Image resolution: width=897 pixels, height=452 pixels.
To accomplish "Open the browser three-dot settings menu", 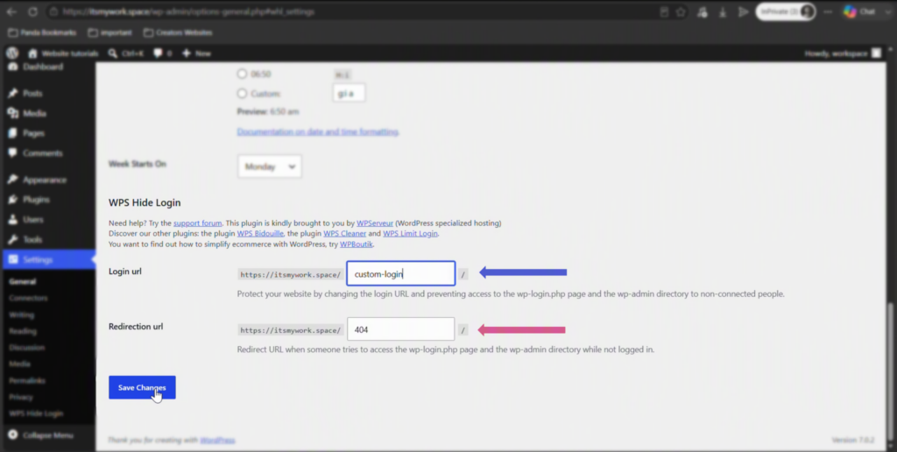I will coord(828,11).
